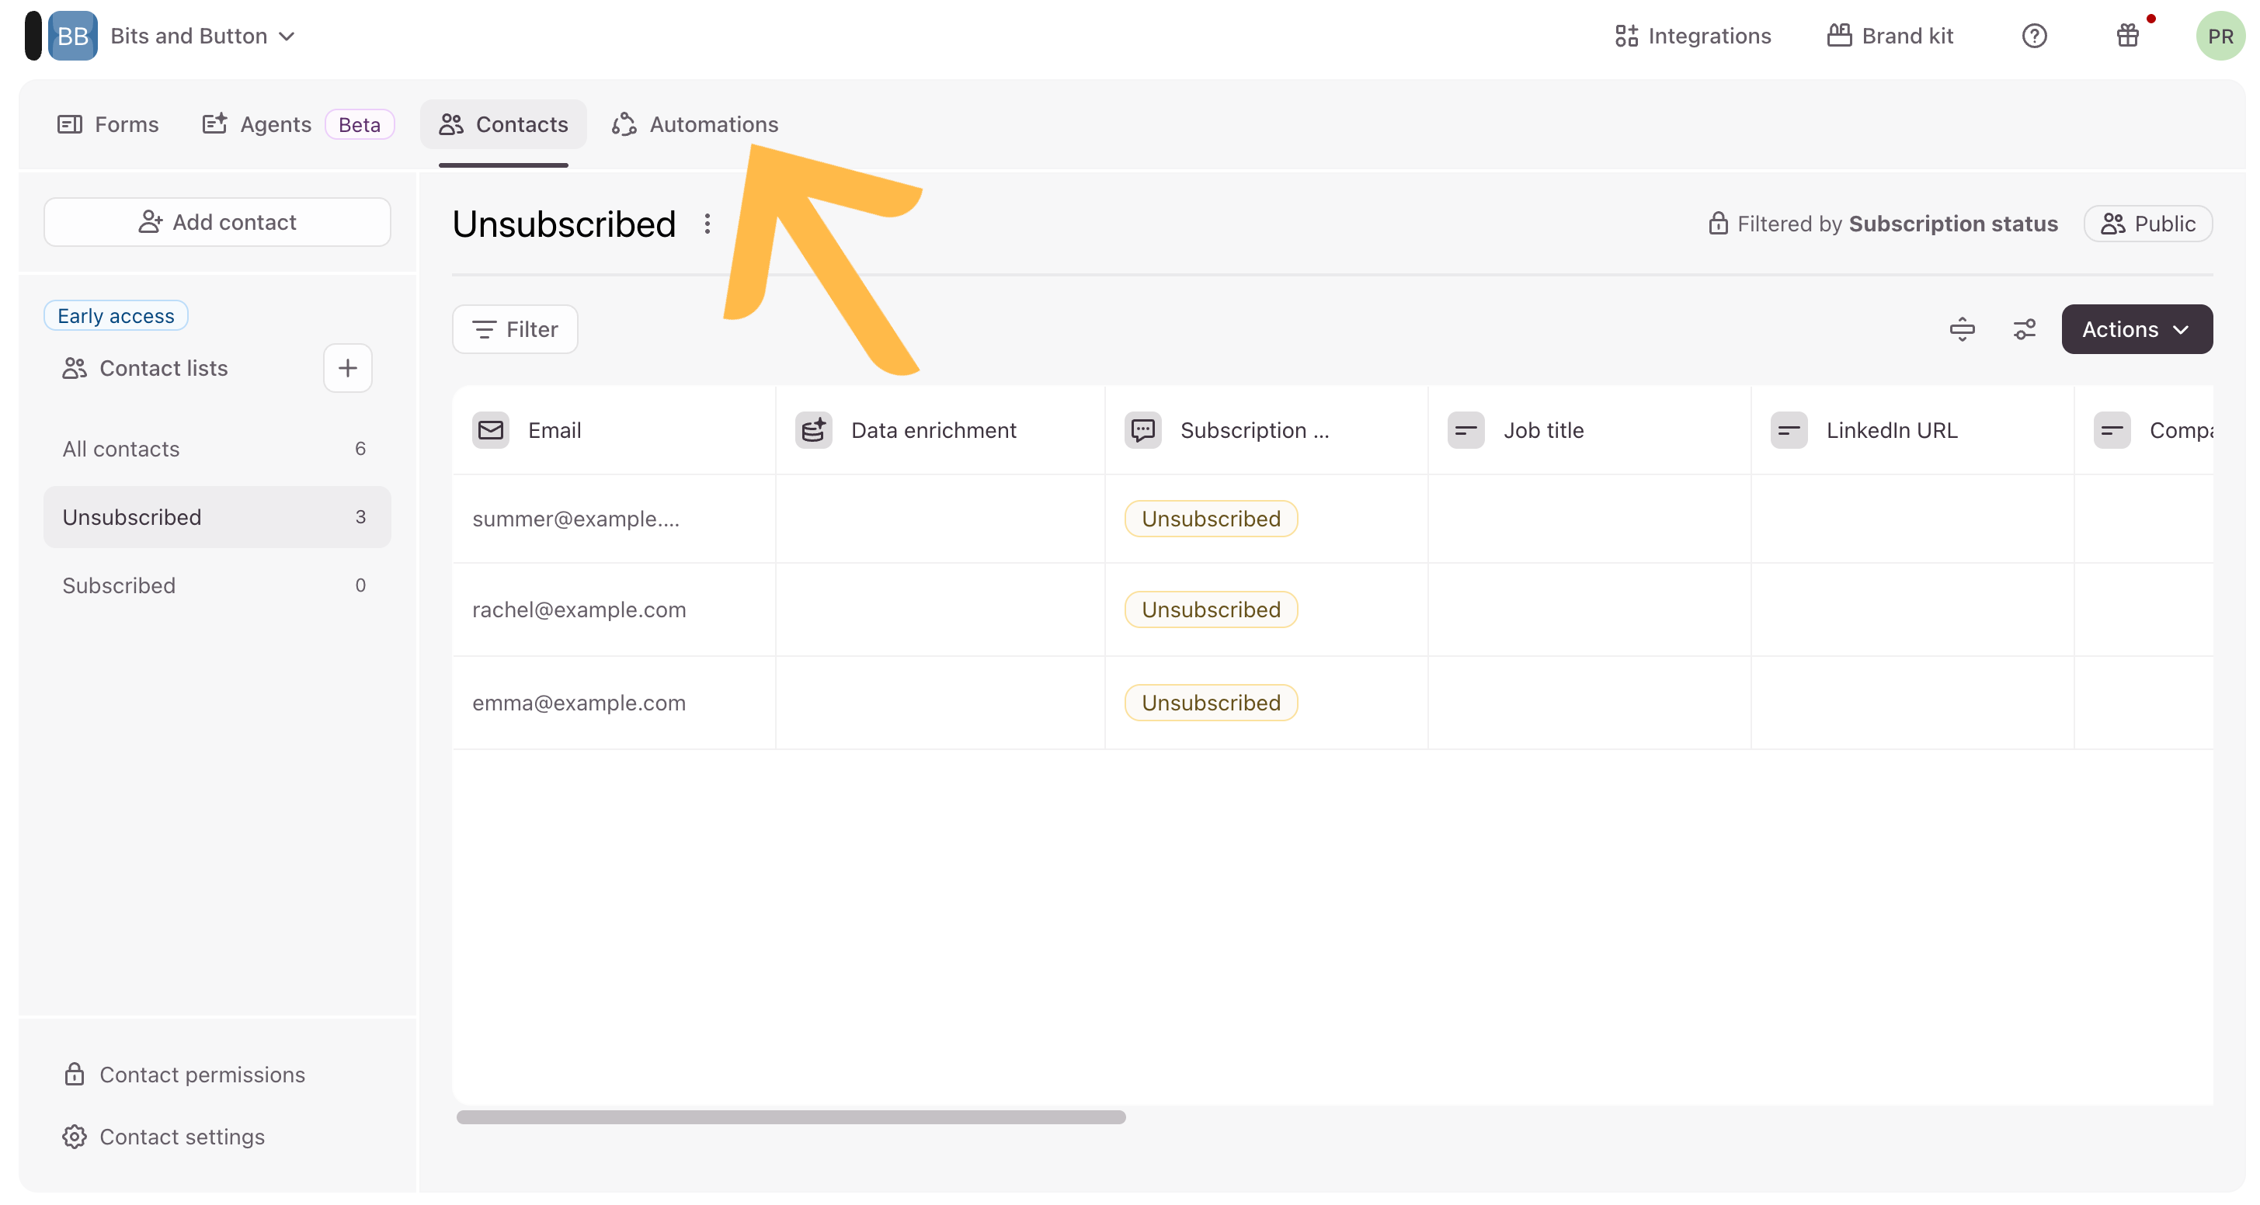
Task: Open the column settings sliders icon
Action: [x=2024, y=329]
